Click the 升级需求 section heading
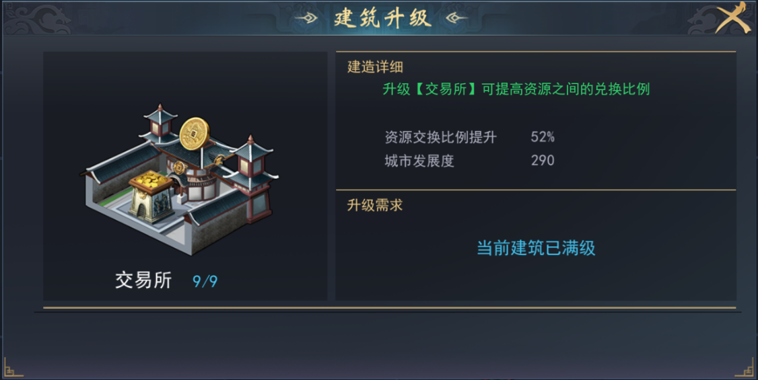This screenshot has height=380, width=758. (375, 205)
